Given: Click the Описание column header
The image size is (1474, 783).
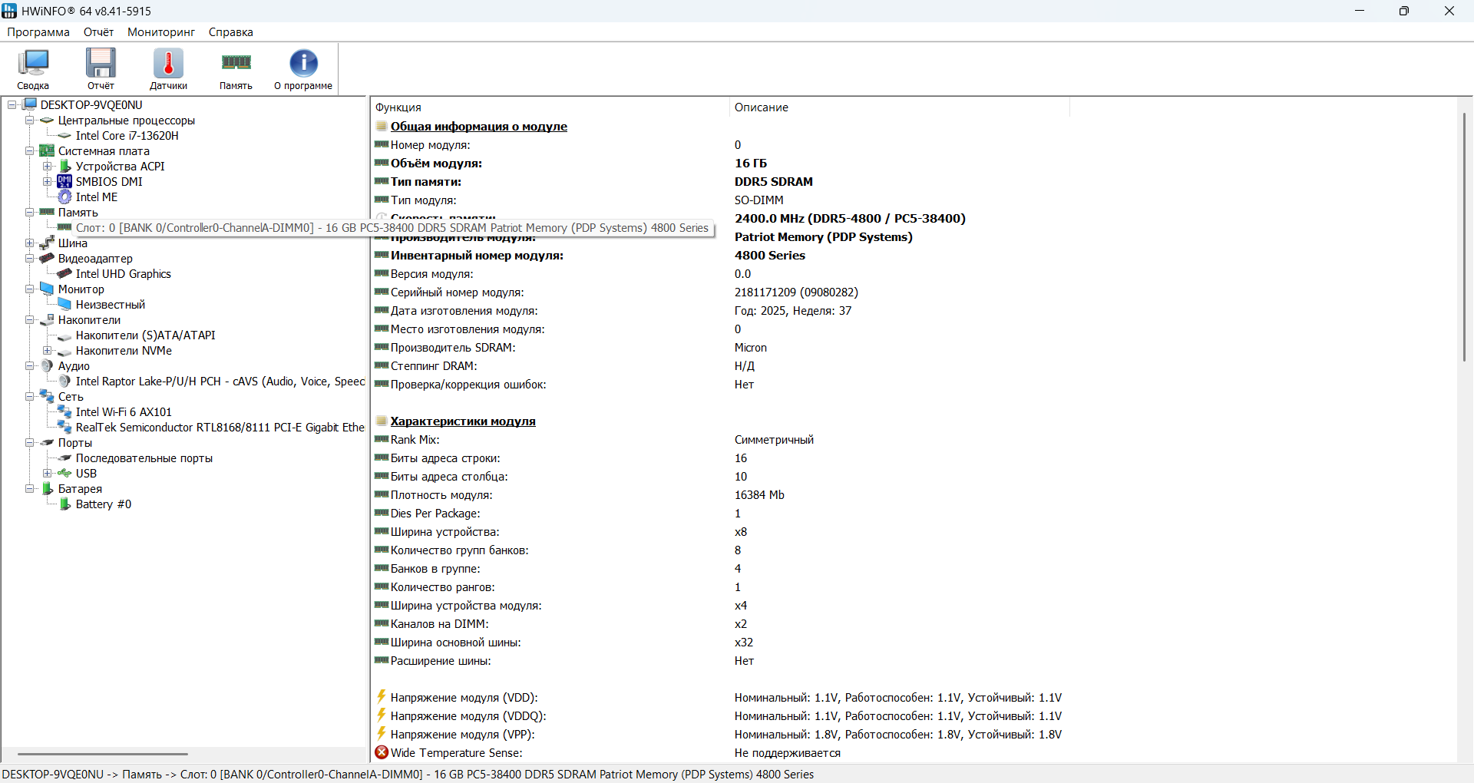Looking at the screenshot, I should [x=899, y=107].
